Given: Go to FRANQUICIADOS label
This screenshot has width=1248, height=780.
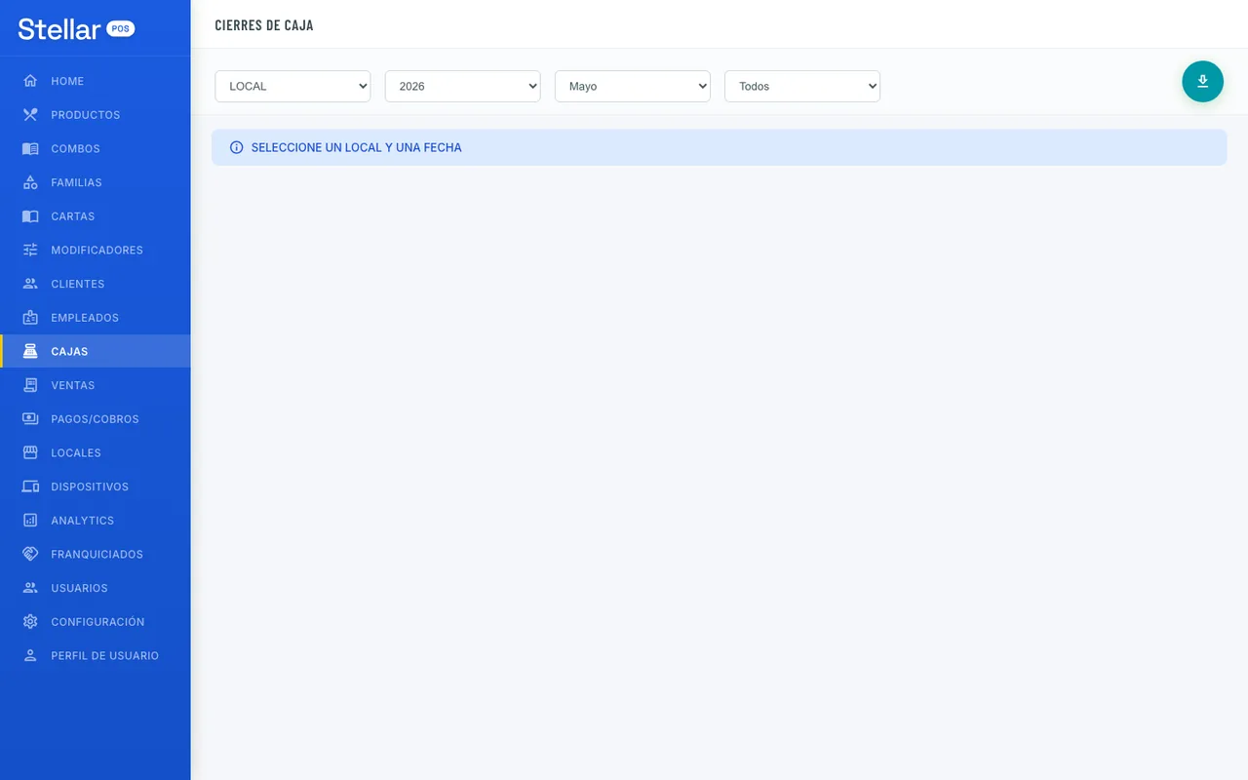Looking at the screenshot, I should pos(97,554).
